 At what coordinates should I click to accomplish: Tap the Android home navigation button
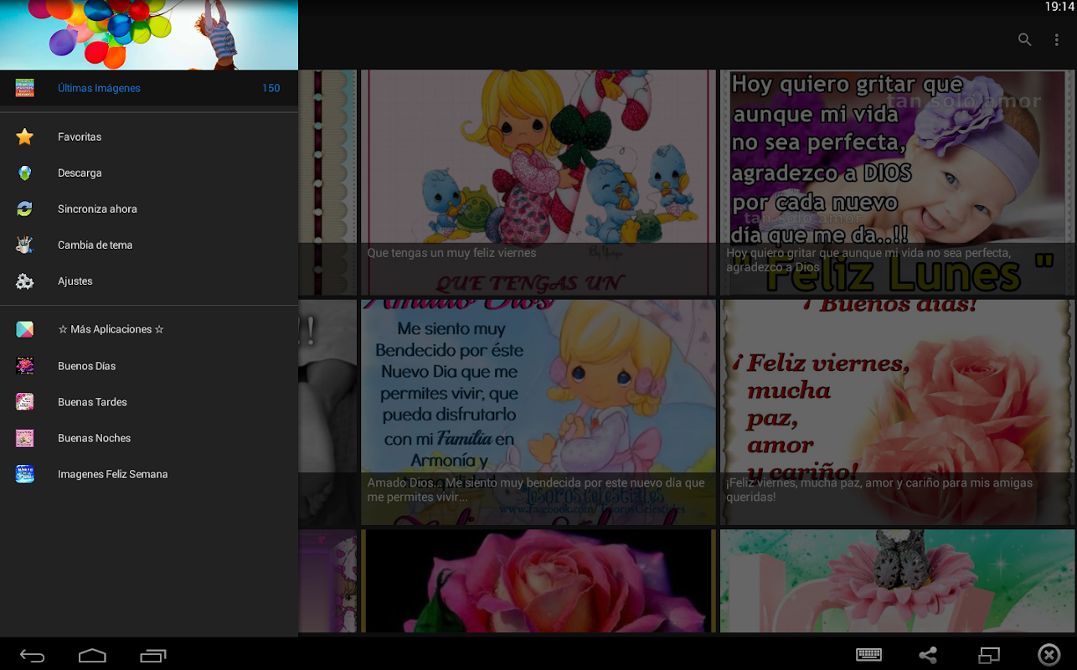coord(92,655)
